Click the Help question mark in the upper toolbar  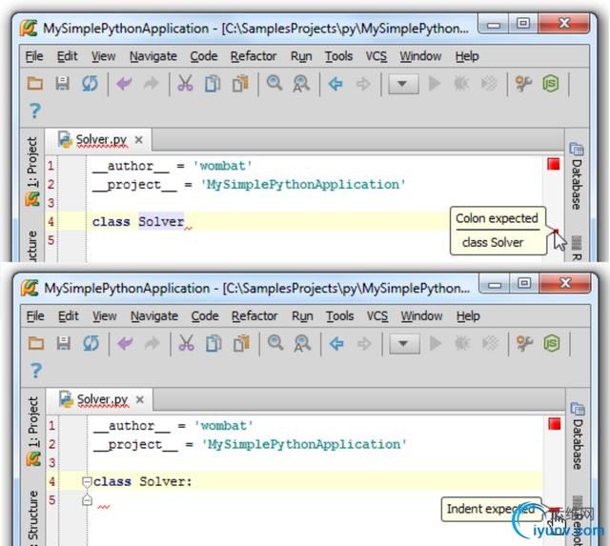coord(35,111)
